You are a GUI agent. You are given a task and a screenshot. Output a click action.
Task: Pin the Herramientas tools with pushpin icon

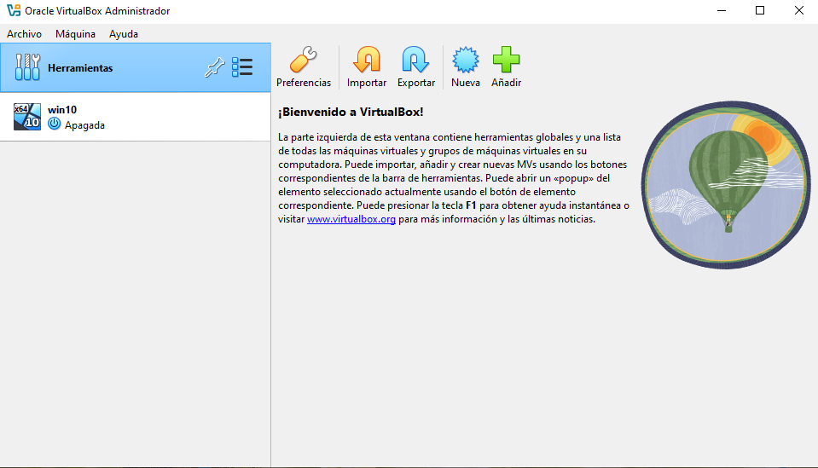(x=214, y=67)
